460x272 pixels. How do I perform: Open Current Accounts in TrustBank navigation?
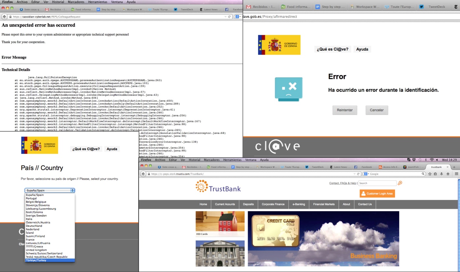[x=225, y=204]
